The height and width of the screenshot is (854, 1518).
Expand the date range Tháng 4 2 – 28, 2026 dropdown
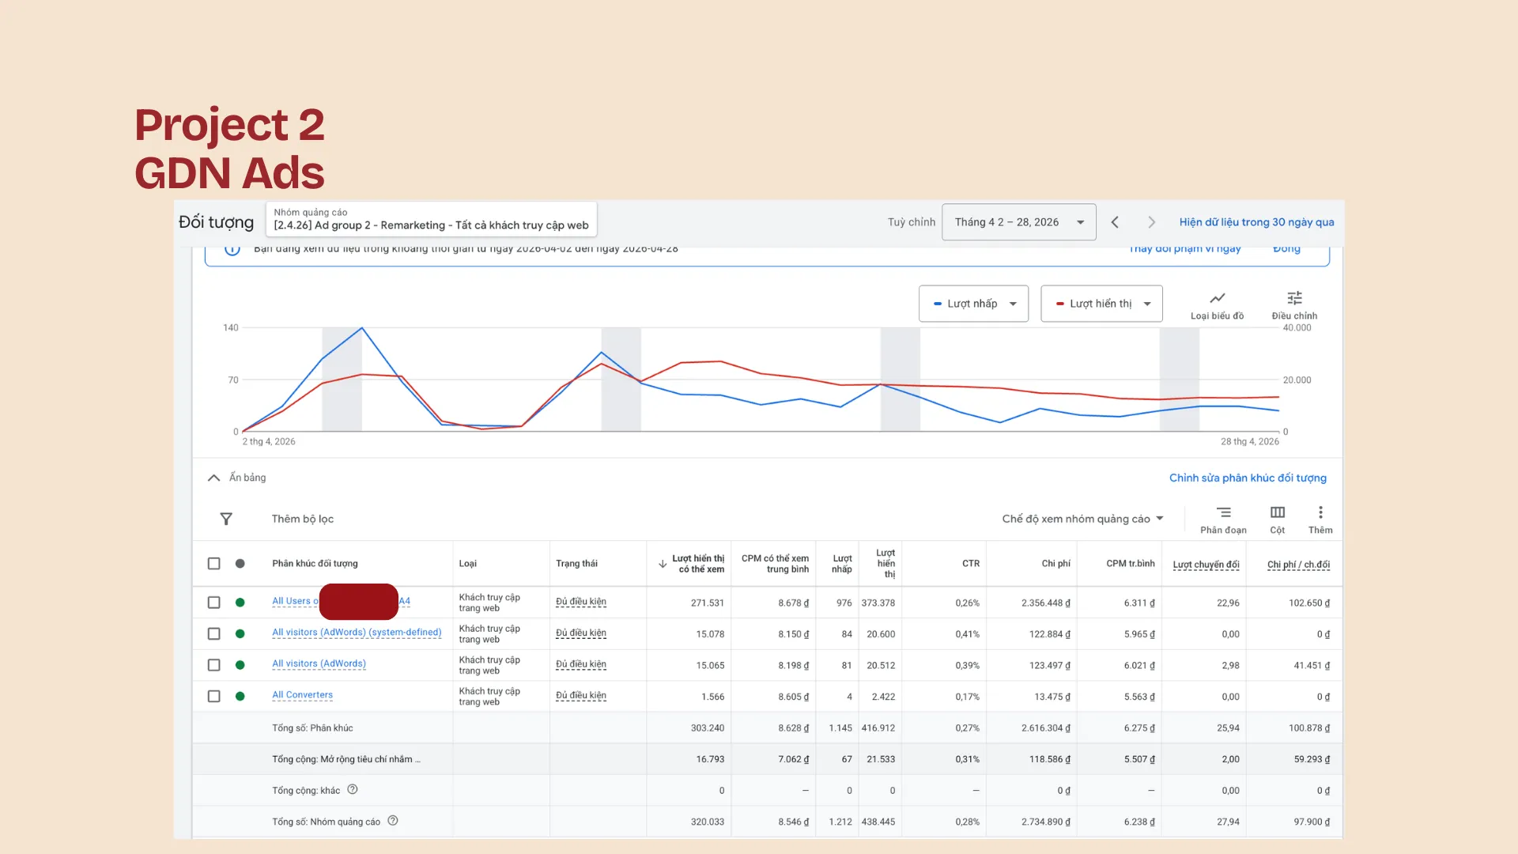pos(1018,222)
